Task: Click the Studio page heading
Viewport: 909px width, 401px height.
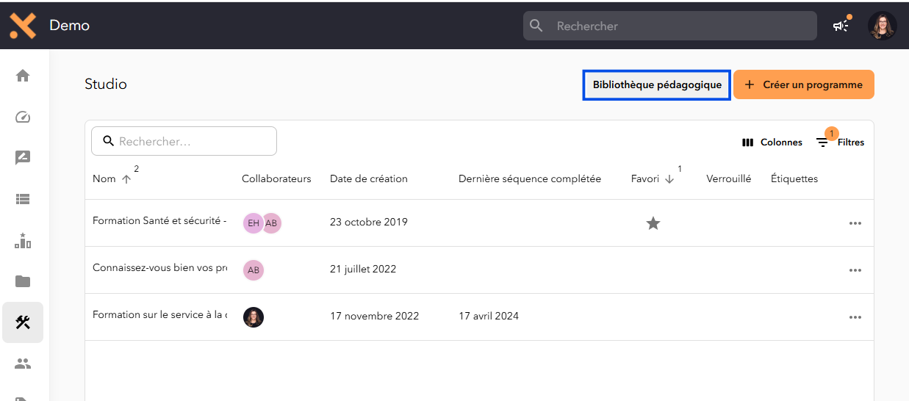Action: click(106, 84)
